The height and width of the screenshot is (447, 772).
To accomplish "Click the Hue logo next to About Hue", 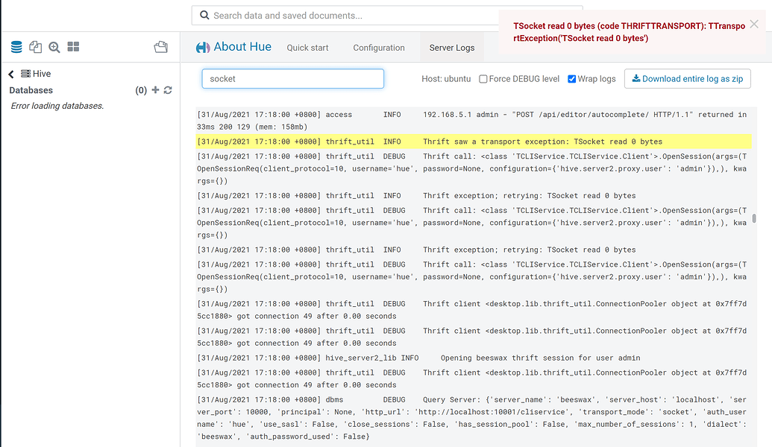I will point(202,46).
